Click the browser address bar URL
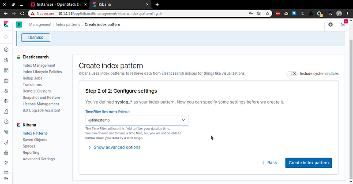 (110, 14)
